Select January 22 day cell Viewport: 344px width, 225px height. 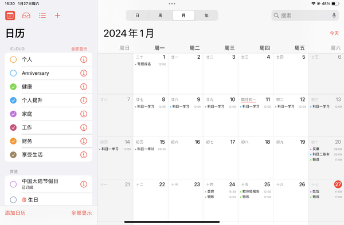pyautogui.click(x=150, y=200)
